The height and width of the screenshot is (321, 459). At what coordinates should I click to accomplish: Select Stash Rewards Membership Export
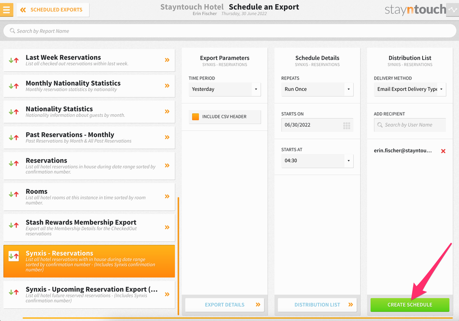89,228
